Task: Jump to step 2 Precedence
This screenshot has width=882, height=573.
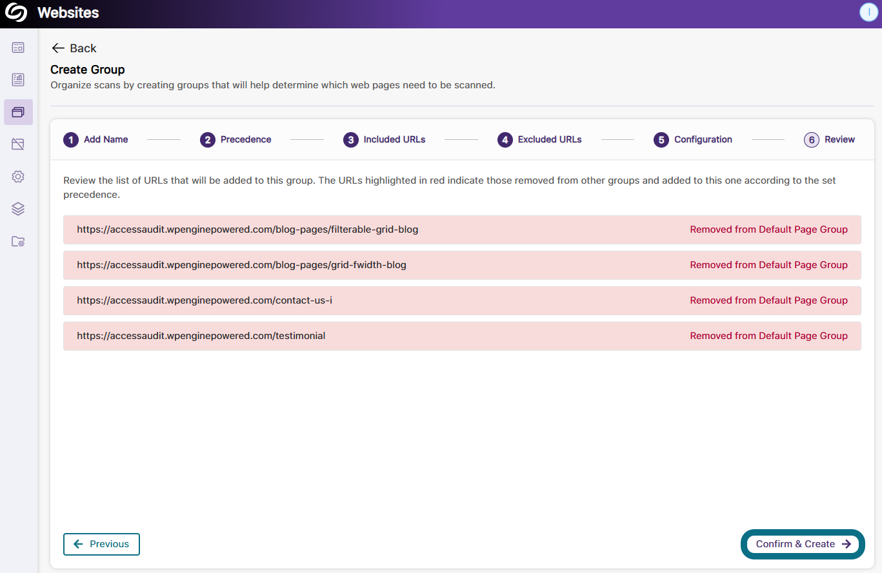Action: [236, 139]
